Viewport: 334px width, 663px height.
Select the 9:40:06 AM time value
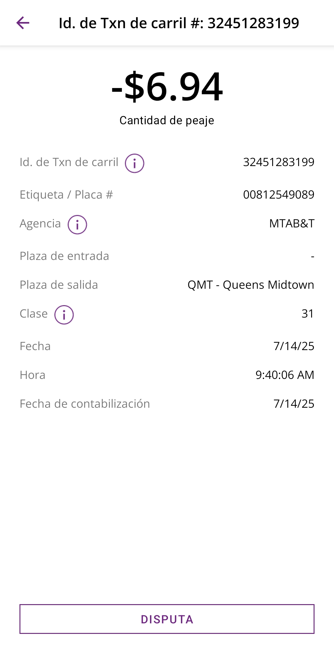285,375
